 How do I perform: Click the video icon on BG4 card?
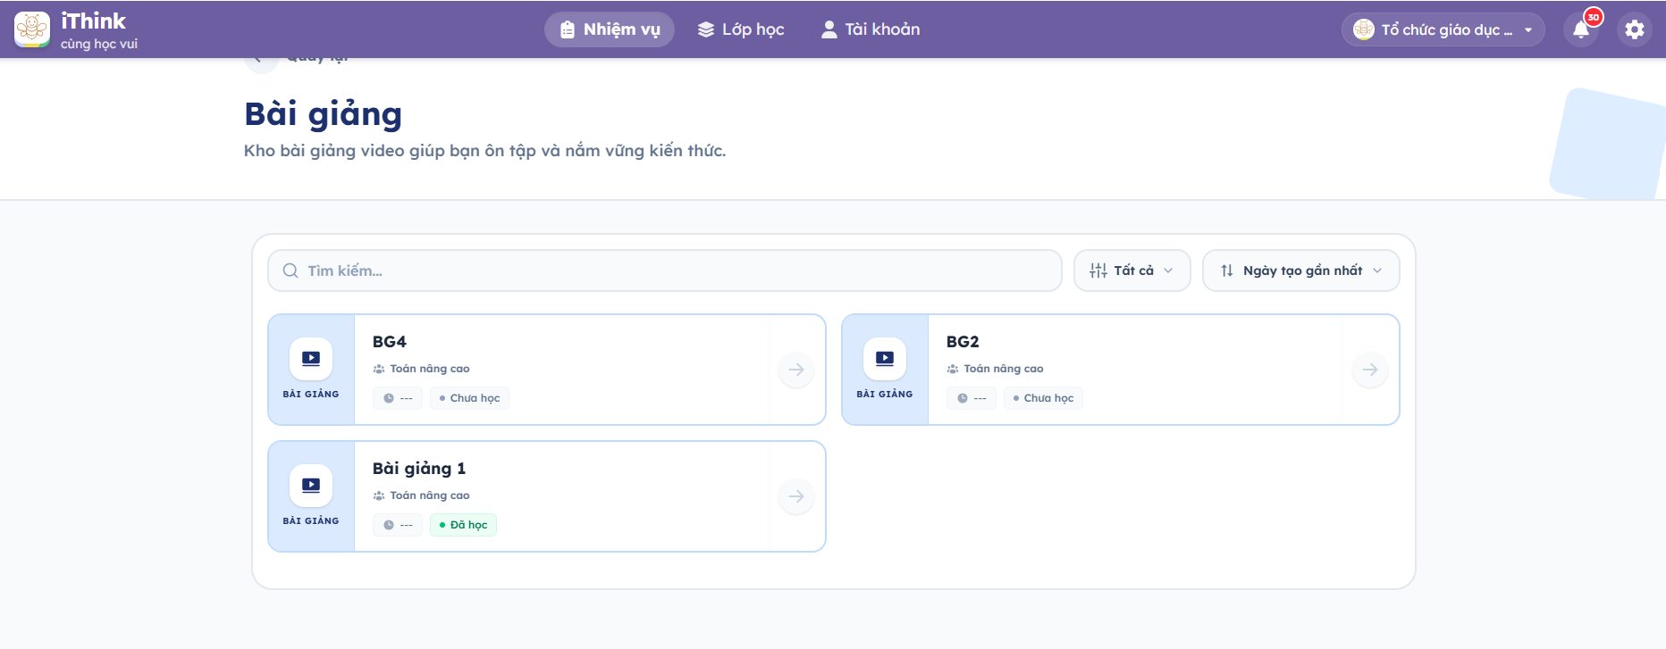pos(311,359)
